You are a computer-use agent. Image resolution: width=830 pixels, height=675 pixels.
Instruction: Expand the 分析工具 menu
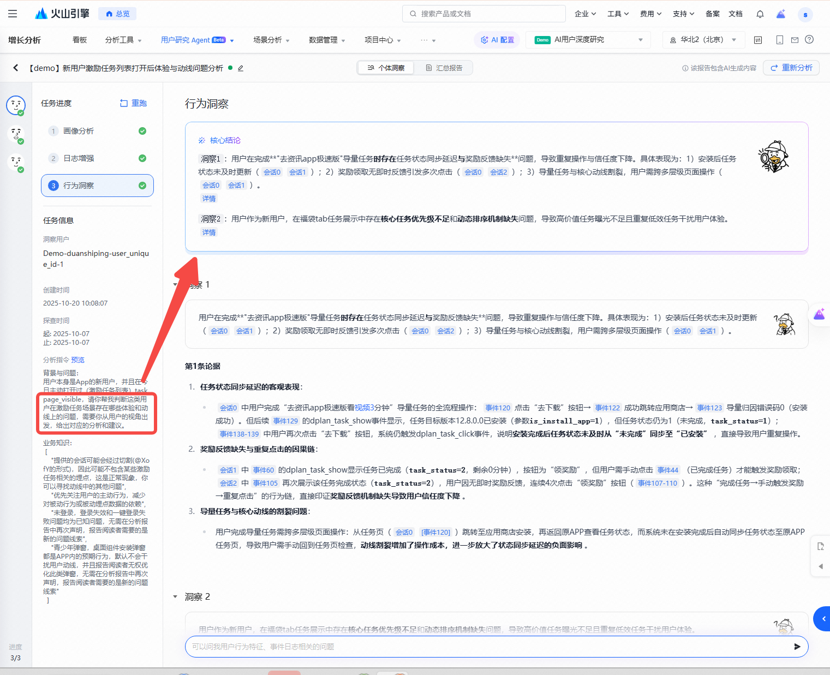[x=123, y=40]
